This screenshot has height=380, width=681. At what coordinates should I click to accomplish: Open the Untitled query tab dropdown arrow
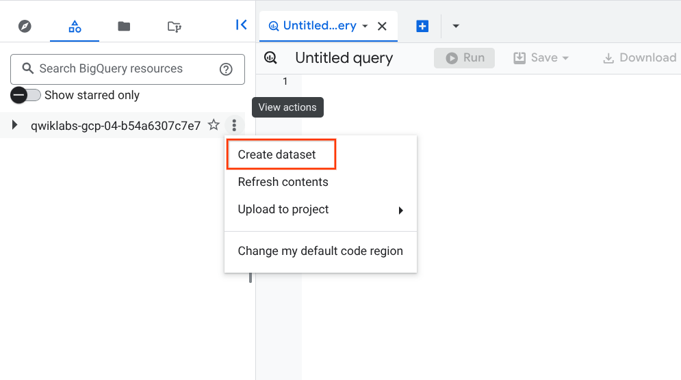click(x=365, y=27)
